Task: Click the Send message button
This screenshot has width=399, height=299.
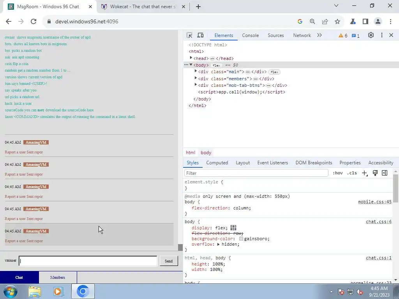Action: coord(169,261)
